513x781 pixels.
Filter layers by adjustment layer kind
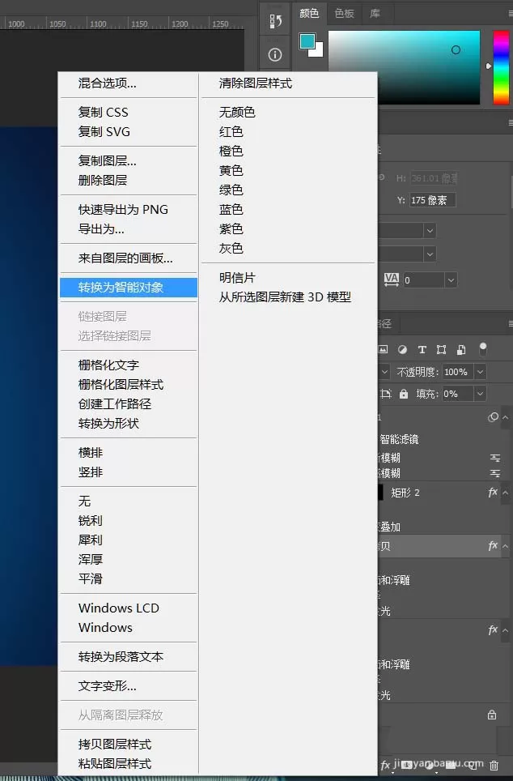click(402, 350)
